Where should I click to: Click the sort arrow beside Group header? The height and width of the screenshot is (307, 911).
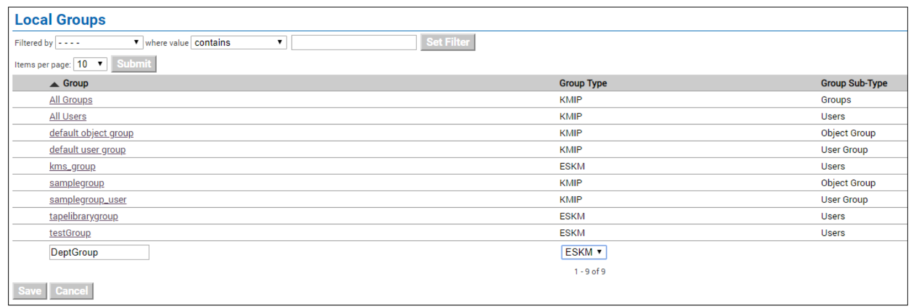54,84
